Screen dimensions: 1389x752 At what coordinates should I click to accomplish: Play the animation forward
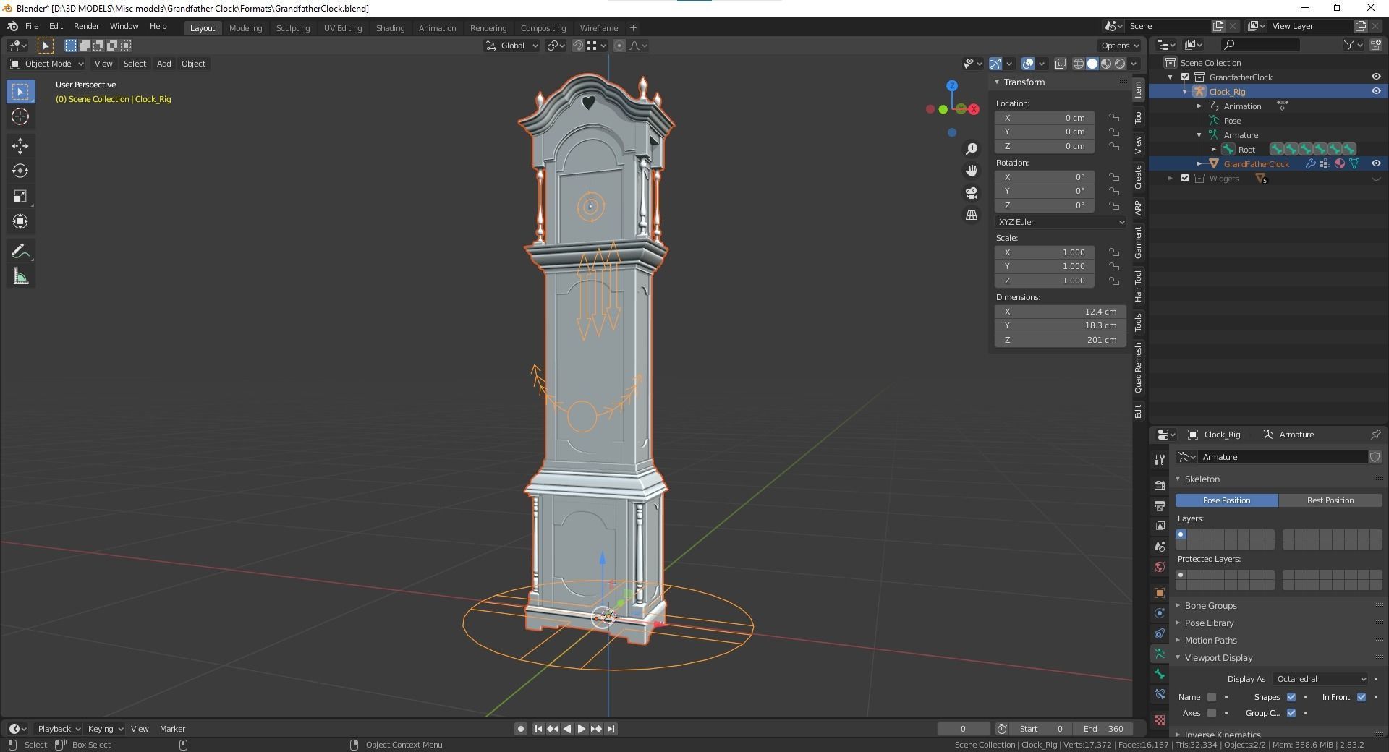581,729
